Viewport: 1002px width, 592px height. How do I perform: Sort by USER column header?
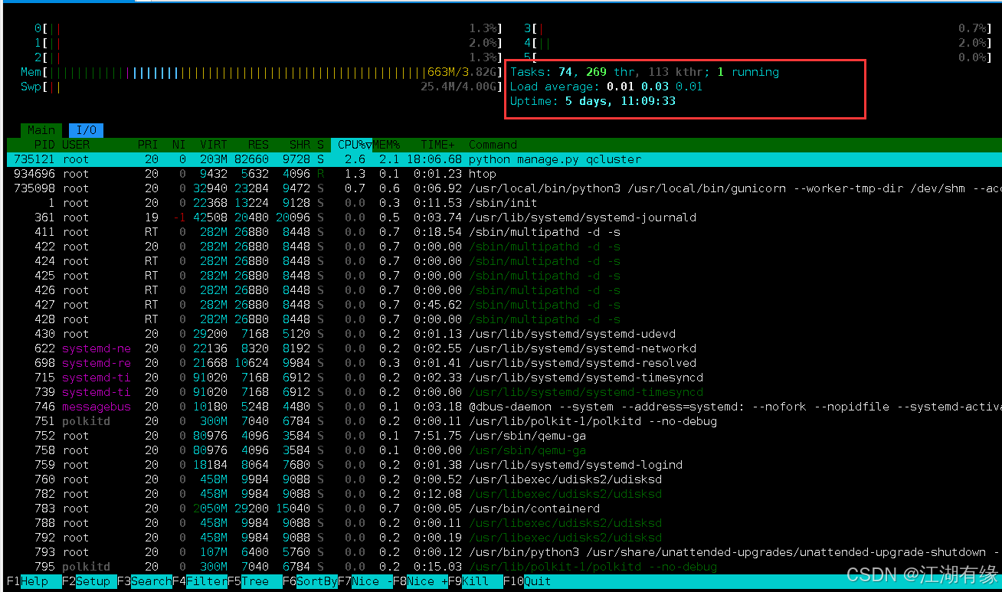(x=76, y=145)
